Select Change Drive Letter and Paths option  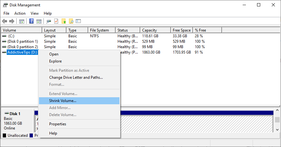[x=76, y=77]
